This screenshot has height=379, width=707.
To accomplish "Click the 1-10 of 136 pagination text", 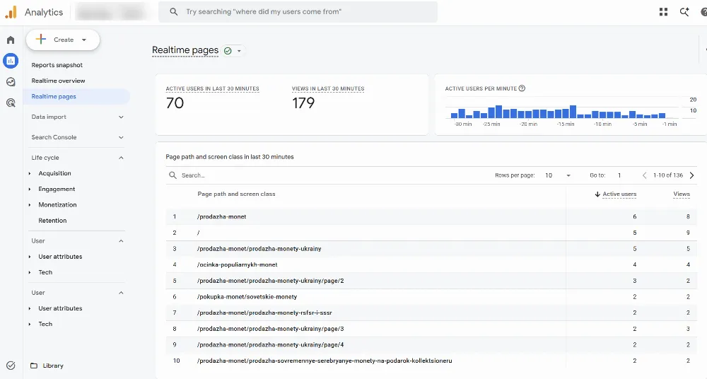I will point(668,175).
